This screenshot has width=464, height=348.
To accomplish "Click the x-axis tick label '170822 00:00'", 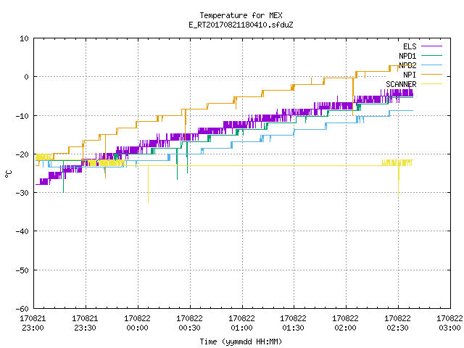I will point(137,323).
